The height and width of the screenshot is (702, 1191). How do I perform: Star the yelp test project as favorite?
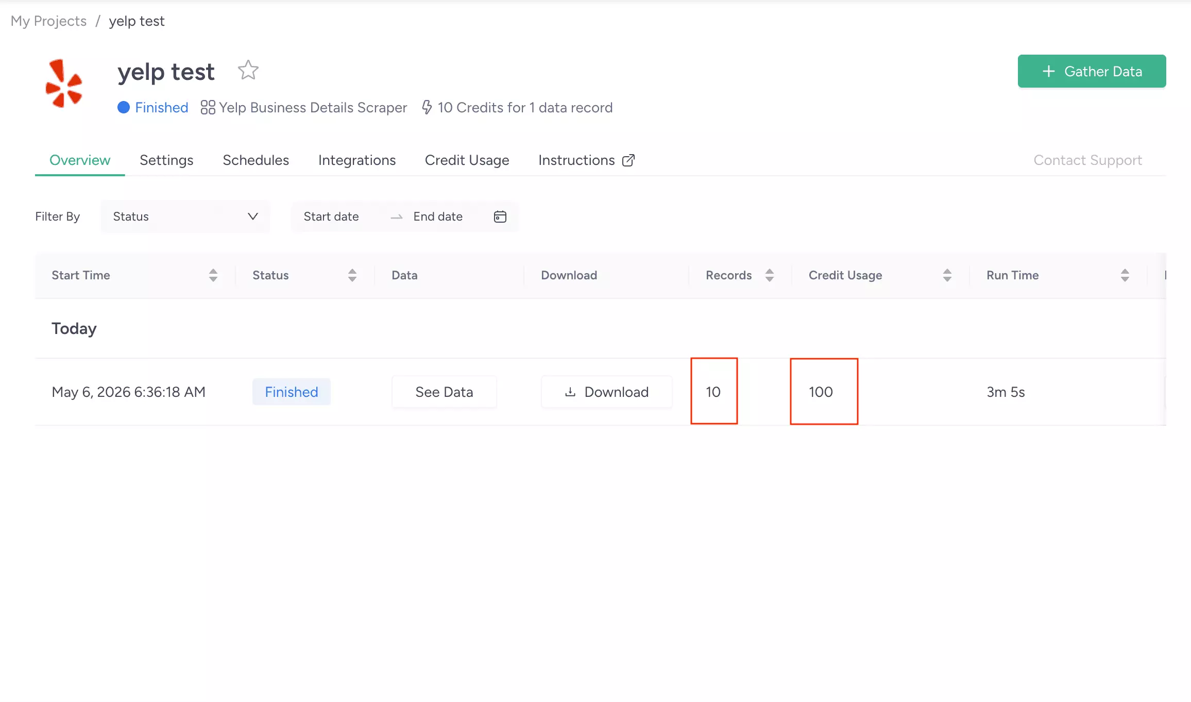(248, 70)
